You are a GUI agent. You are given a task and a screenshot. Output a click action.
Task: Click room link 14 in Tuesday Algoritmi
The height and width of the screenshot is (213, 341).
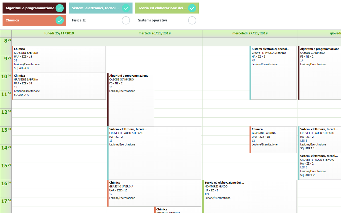pos(111,87)
